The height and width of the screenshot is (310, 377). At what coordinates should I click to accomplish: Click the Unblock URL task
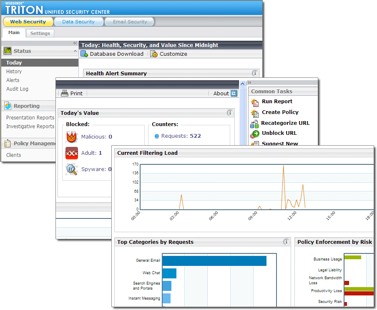click(x=279, y=133)
